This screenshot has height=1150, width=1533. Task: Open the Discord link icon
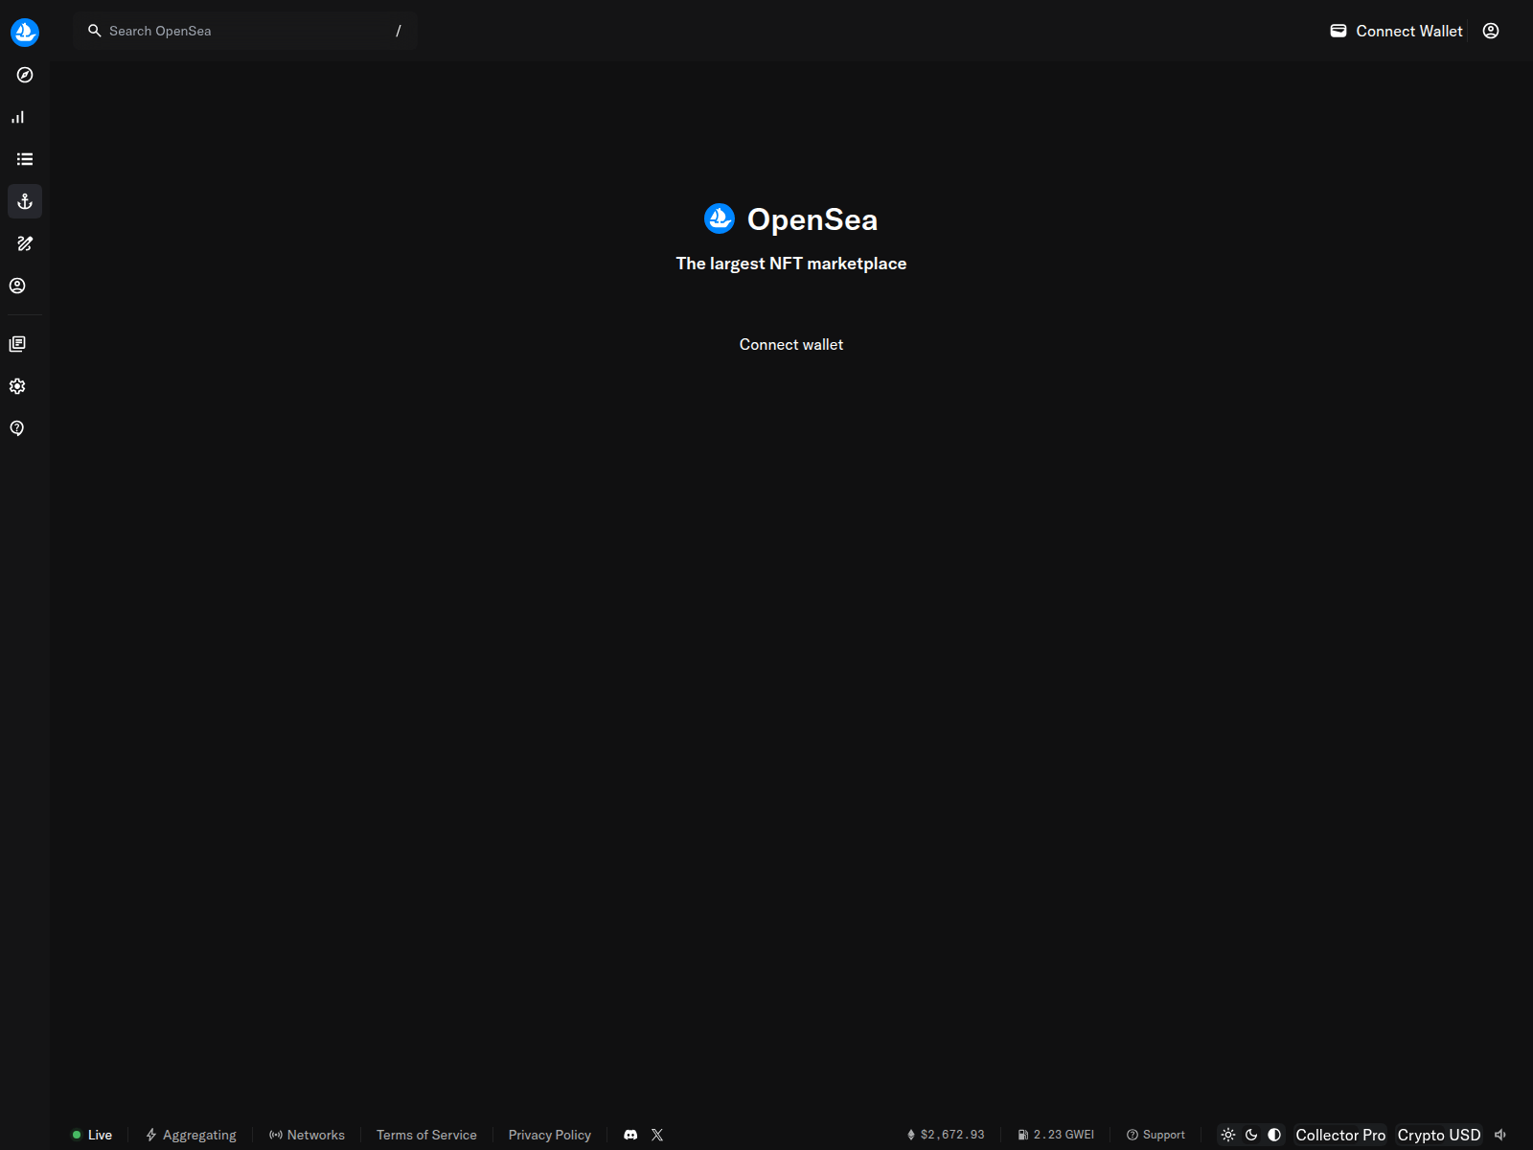(x=630, y=1135)
